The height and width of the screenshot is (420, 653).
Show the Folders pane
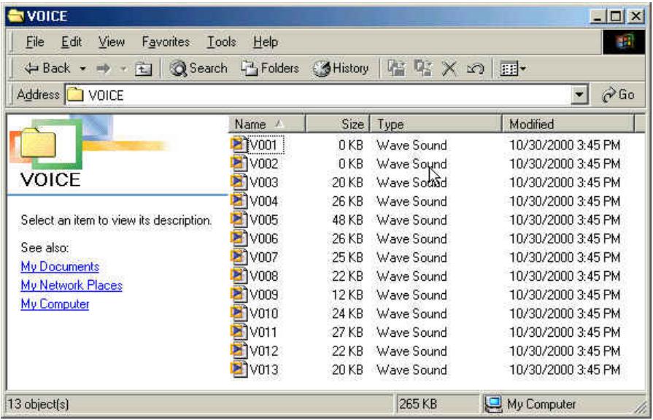pyautogui.click(x=270, y=69)
